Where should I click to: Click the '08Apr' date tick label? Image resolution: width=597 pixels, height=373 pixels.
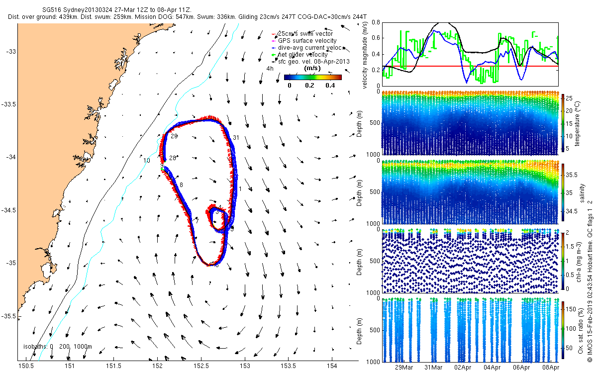551,367
